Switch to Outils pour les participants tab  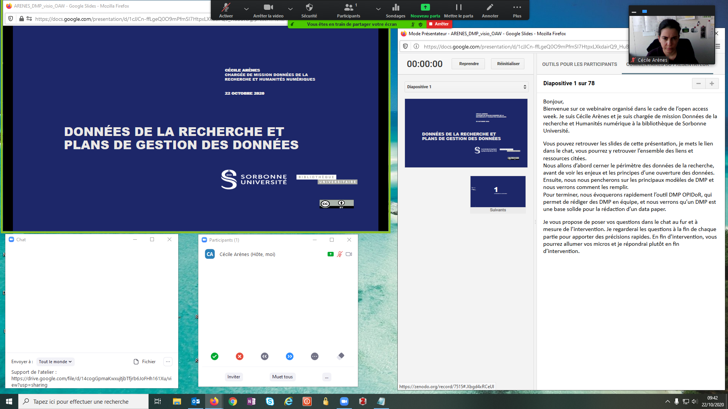[579, 64]
